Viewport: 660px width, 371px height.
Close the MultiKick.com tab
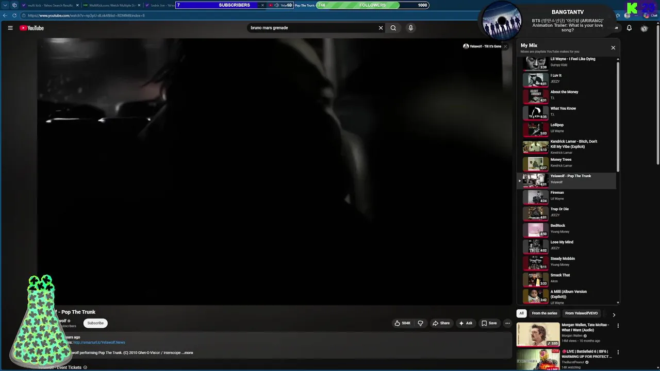tap(139, 5)
